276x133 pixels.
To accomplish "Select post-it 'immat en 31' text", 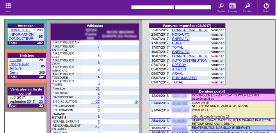I will pos(201,110).
